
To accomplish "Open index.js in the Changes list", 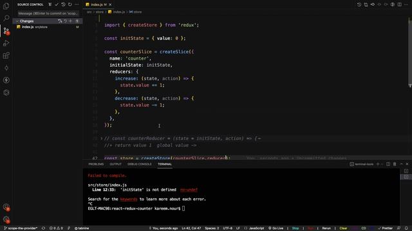I will [47, 27].
